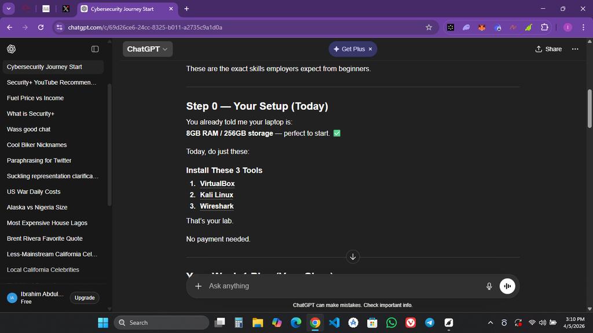Collapse the sidebar with the panel icon
The height and width of the screenshot is (333, 593).
(x=95, y=49)
